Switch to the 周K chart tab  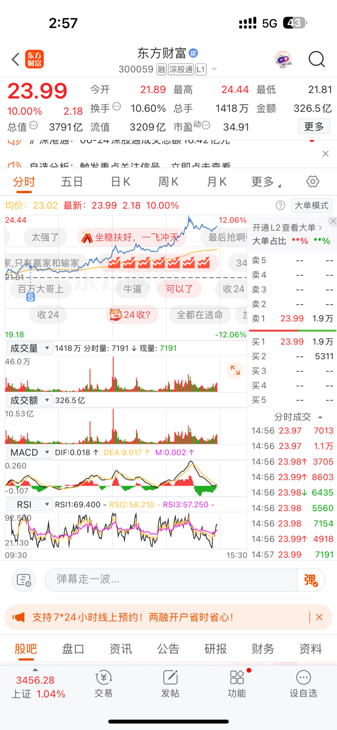pyautogui.click(x=168, y=182)
